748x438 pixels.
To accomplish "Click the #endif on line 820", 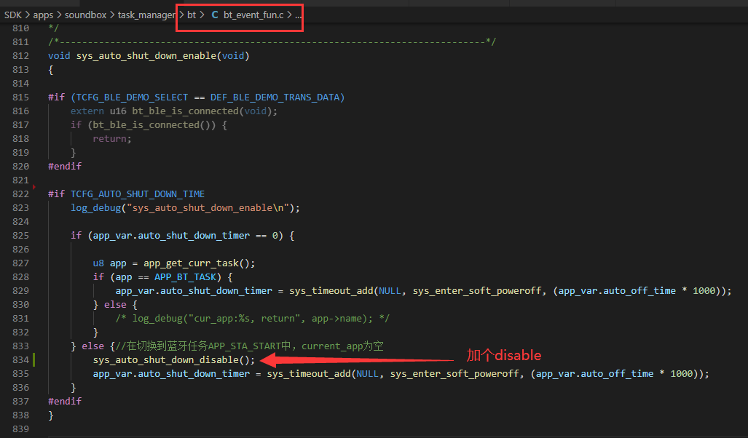I will (64, 167).
